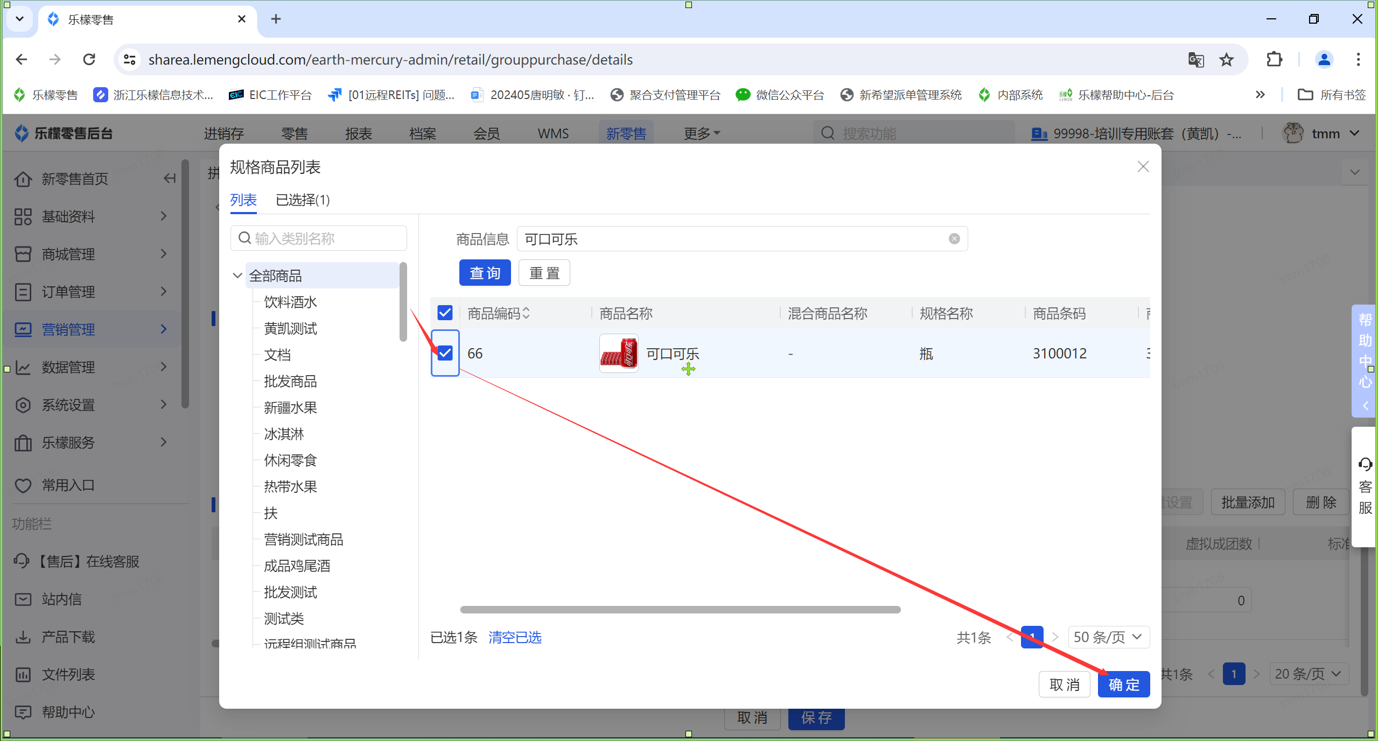Collapse the left sidebar menu

170,179
